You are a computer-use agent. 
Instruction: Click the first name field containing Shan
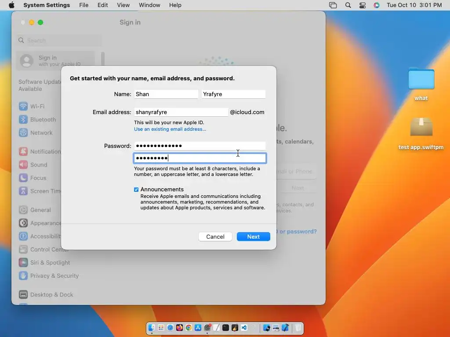166,94
